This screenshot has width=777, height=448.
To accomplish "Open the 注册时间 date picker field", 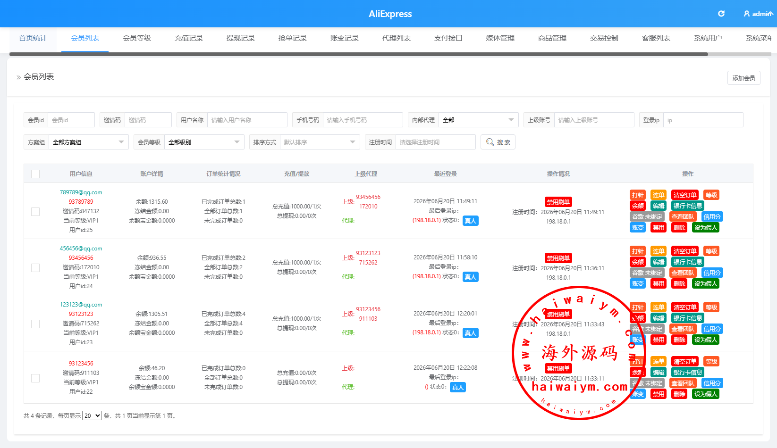I will pyautogui.click(x=436, y=142).
